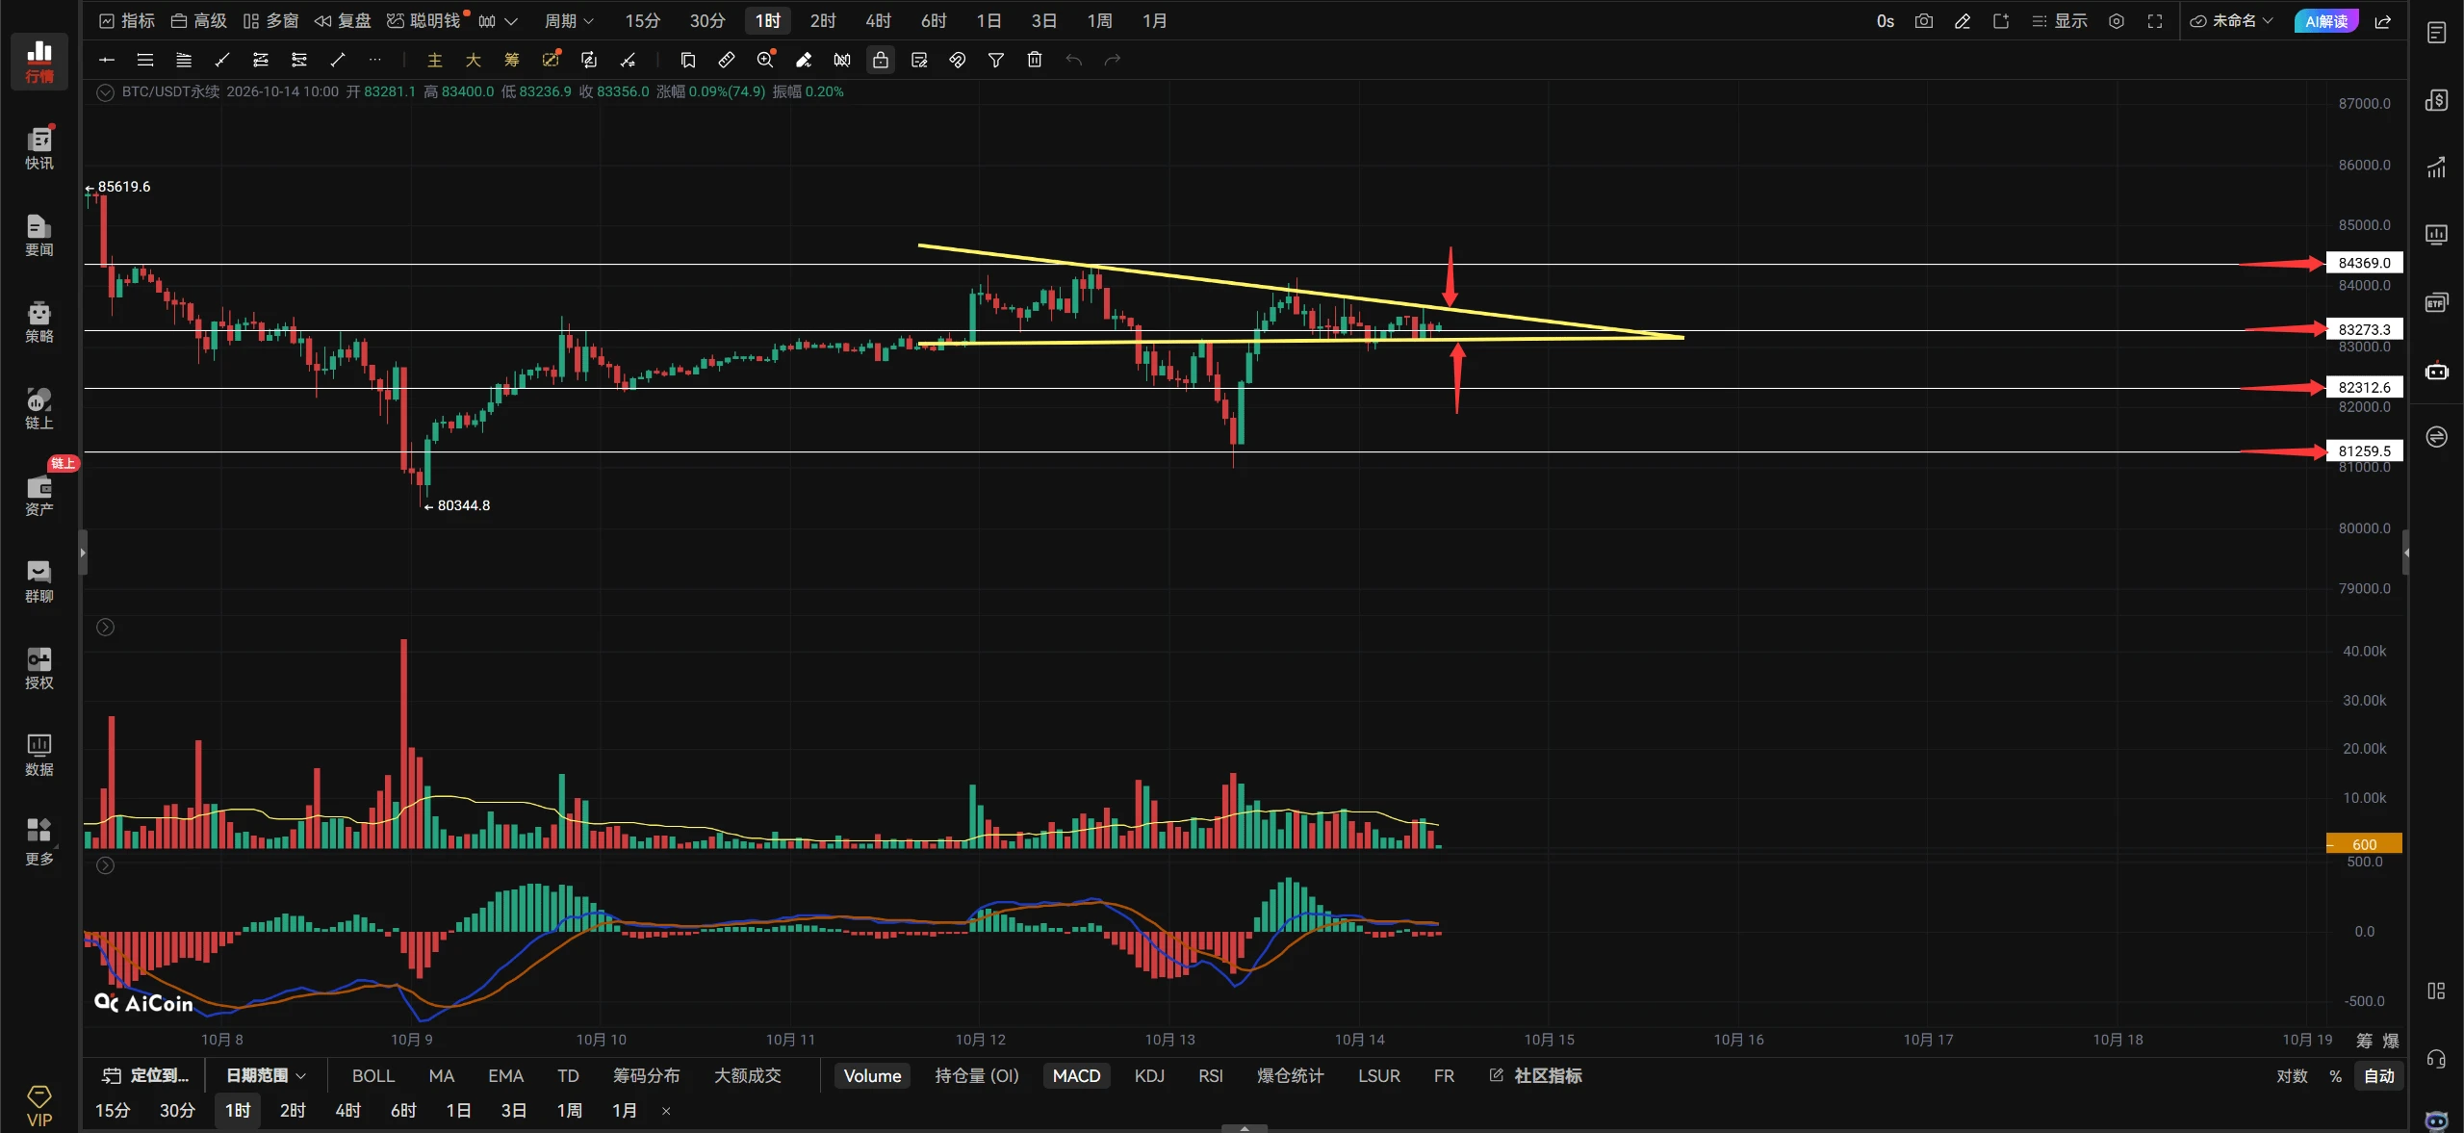This screenshot has width=2464, height=1133.
Task: Click the 84369.0 price level label
Action: point(2364,263)
